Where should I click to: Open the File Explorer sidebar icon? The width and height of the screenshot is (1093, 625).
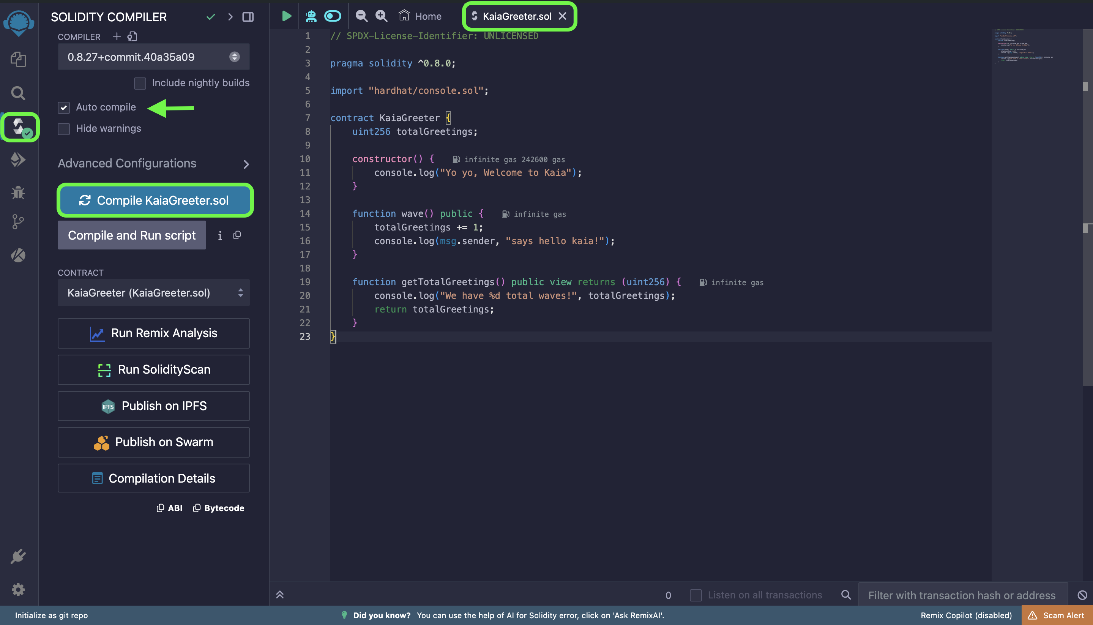(x=18, y=59)
